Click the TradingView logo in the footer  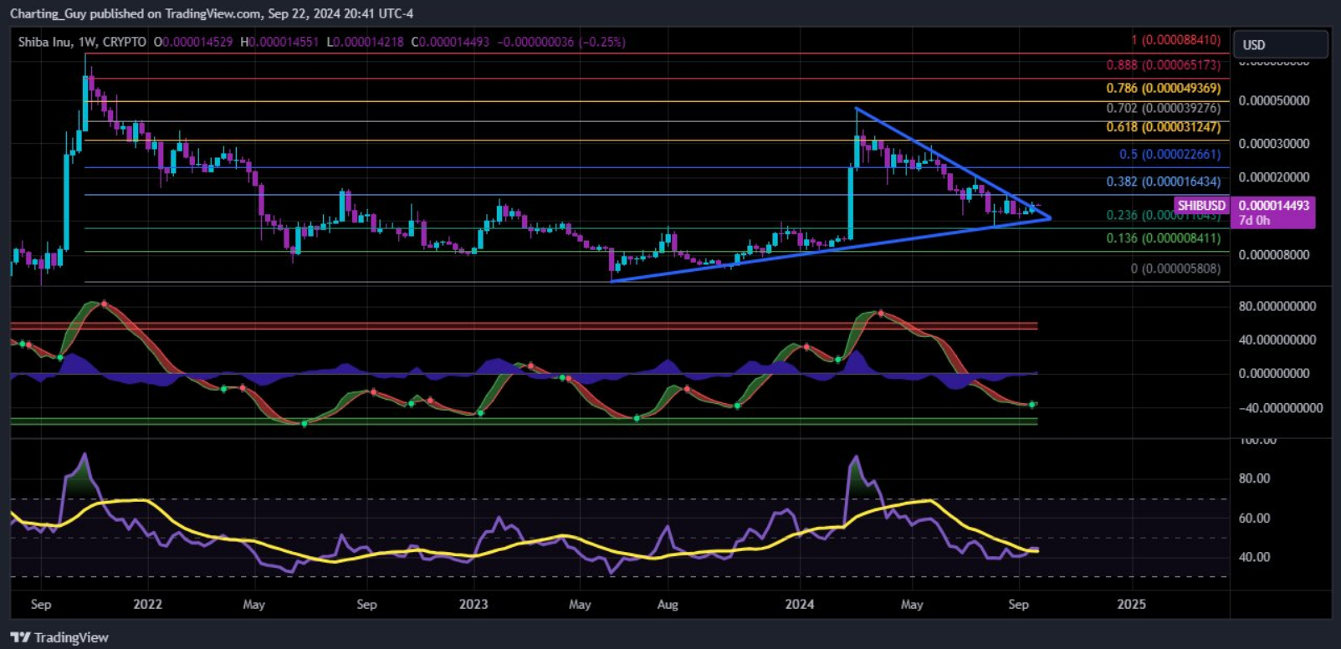point(59,637)
